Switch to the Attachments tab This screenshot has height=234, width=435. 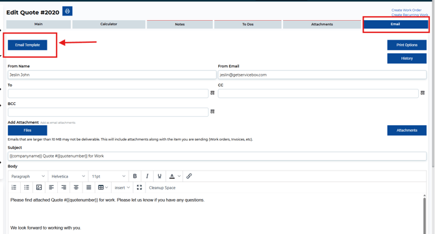tap(322, 25)
